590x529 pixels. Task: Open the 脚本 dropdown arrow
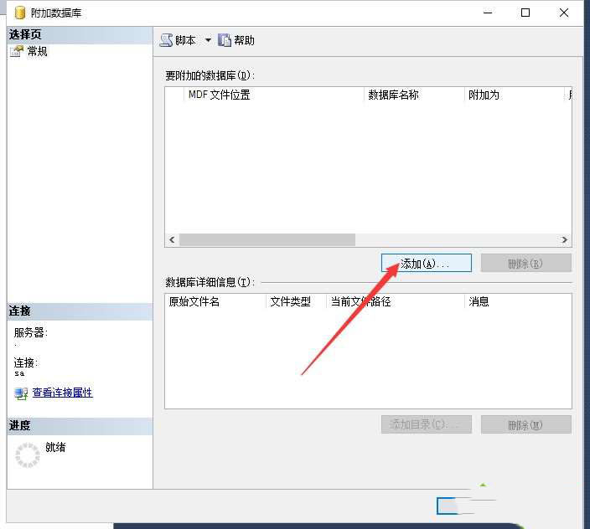tap(208, 40)
